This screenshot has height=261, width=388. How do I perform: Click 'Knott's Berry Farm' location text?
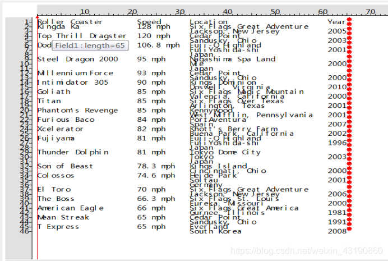234,129
